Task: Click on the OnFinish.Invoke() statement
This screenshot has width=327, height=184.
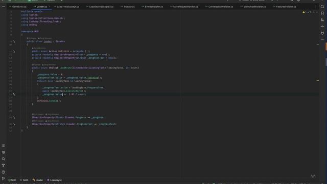Action: pyautogui.click(x=49, y=101)
